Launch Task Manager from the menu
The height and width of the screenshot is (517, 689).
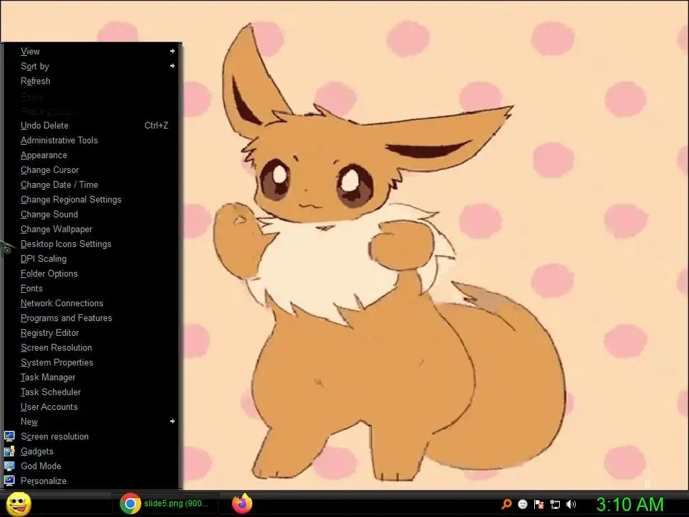click(x=92, y=377)
